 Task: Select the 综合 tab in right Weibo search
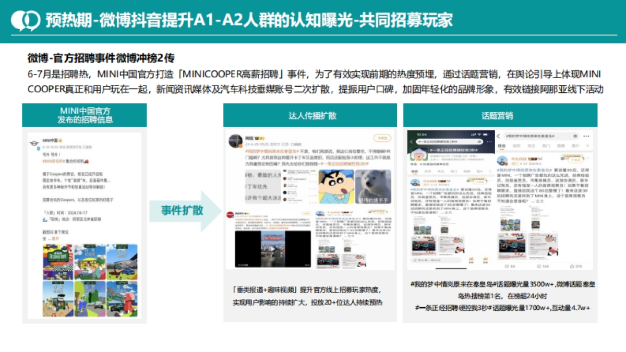pos(502,145)
